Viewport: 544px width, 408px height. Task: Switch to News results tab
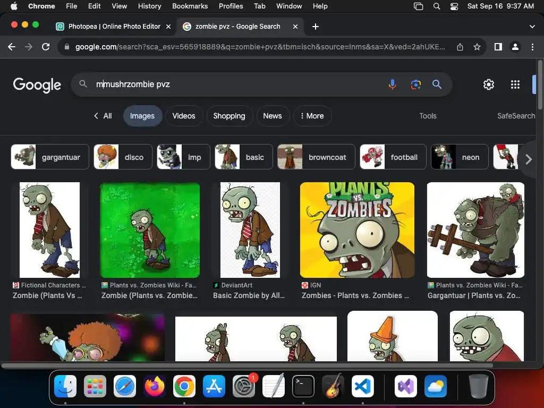(x=273, y=116)
